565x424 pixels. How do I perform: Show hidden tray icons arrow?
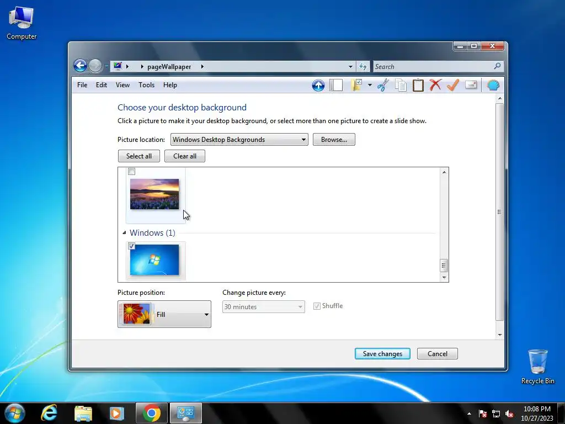[x=469, y=414]
